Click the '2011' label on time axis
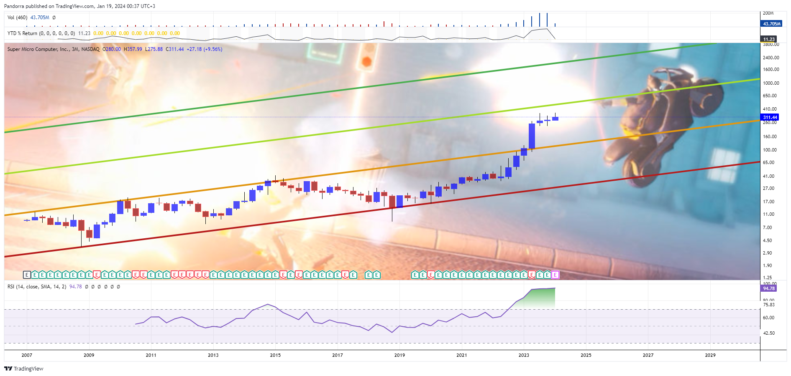The image size is (791, 376). [x=151, y=355]
